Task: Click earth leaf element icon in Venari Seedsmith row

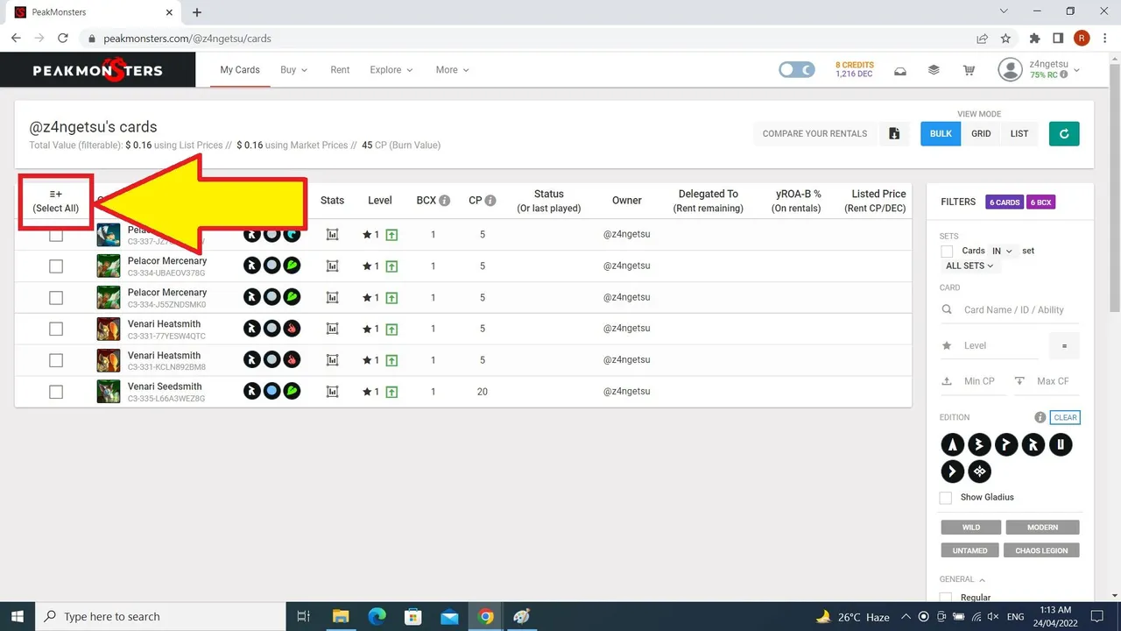Action: pyautogui.click(x=293, y=392)
